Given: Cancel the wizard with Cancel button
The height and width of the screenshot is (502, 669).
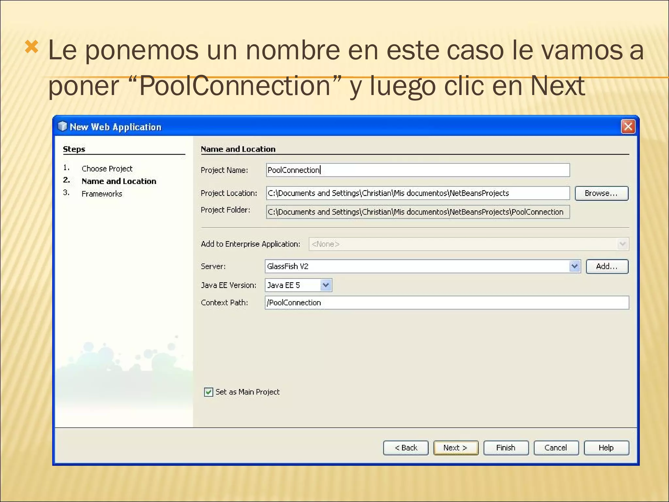Looking at the screenshot, I should pos(556,448).
